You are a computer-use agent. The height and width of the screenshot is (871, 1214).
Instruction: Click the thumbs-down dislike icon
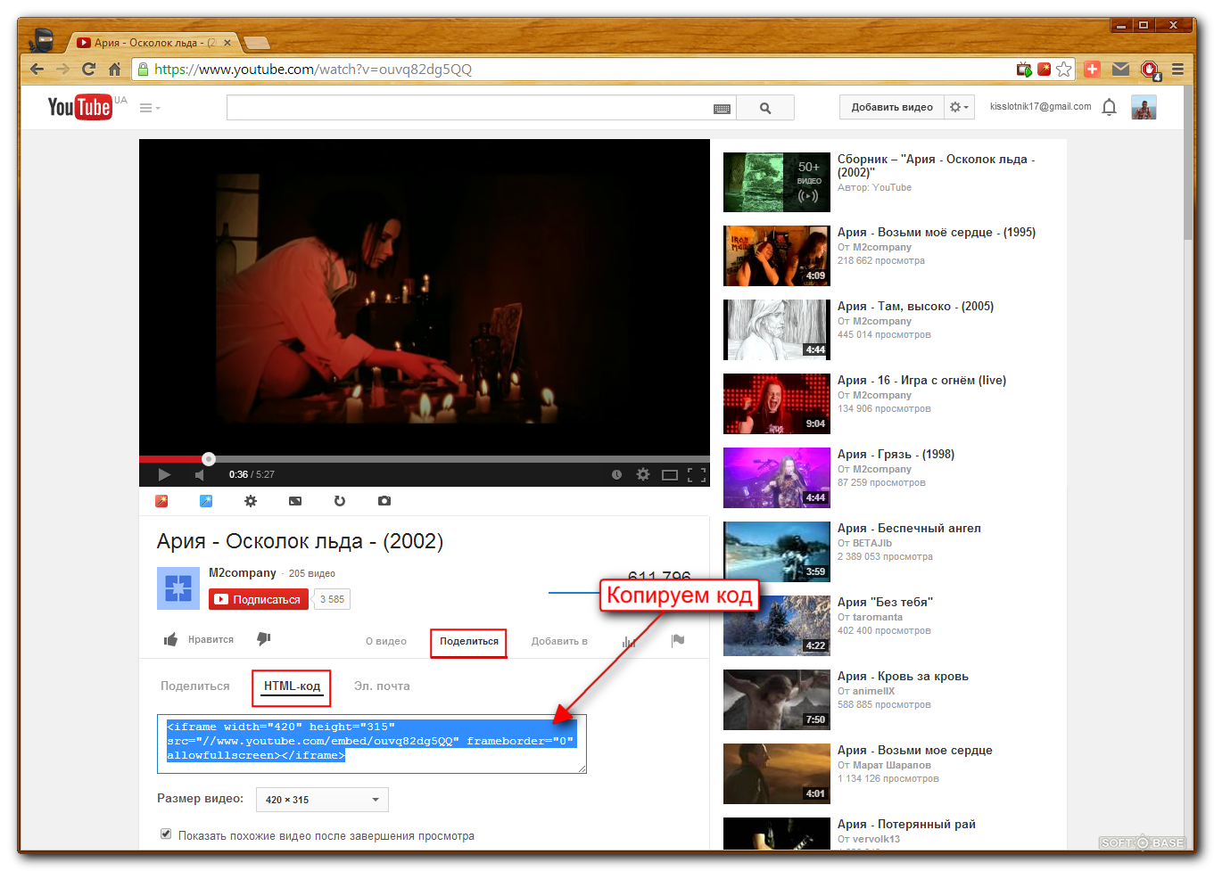[x=264, y=639]
